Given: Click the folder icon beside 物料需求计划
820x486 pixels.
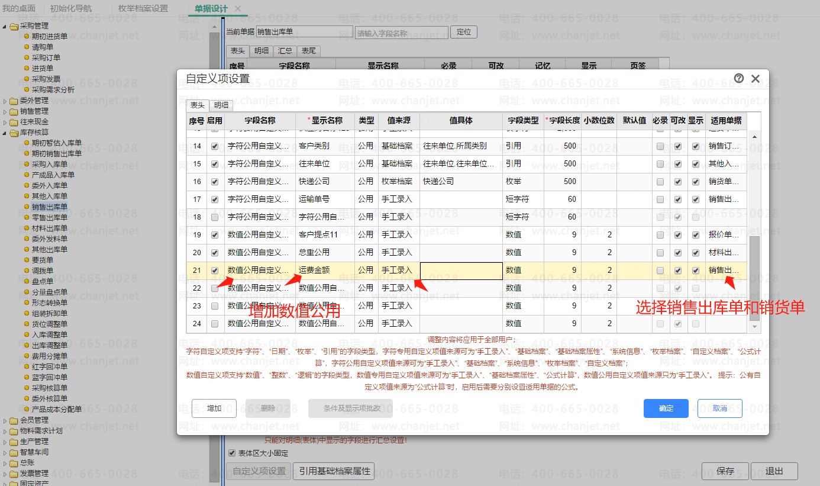Looking at the screenshot, I should (14, 431).
